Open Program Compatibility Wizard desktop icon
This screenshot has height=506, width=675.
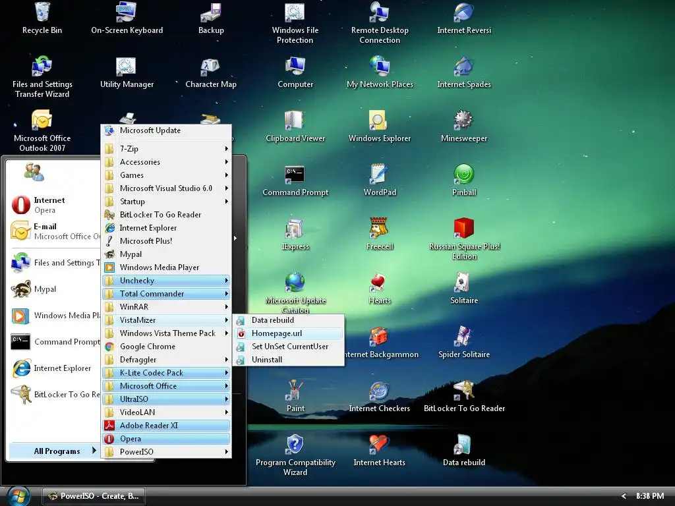295,455
